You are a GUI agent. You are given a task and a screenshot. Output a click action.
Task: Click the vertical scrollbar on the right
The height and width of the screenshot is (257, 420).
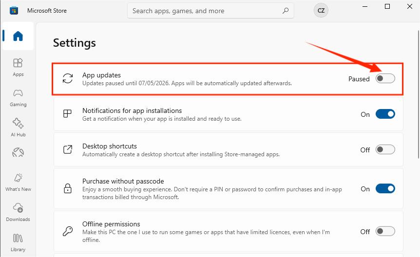419,94
